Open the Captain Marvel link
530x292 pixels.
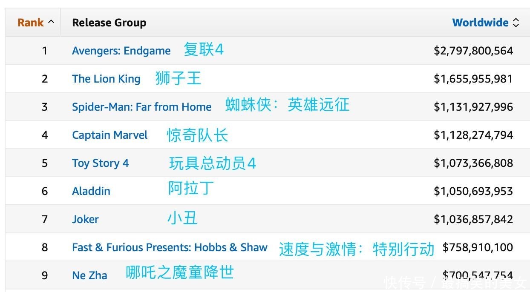coord(109,135)
